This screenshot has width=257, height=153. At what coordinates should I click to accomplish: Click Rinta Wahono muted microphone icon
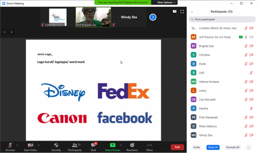(x=246, y=126)
